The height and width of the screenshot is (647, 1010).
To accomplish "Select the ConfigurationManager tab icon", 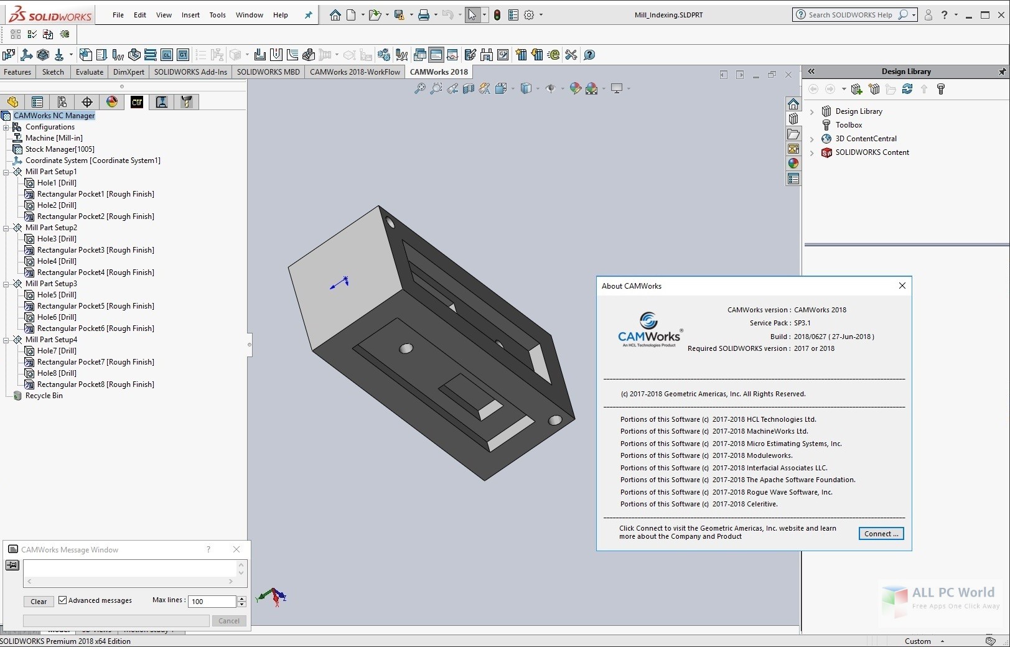I will tap(62, 102).
